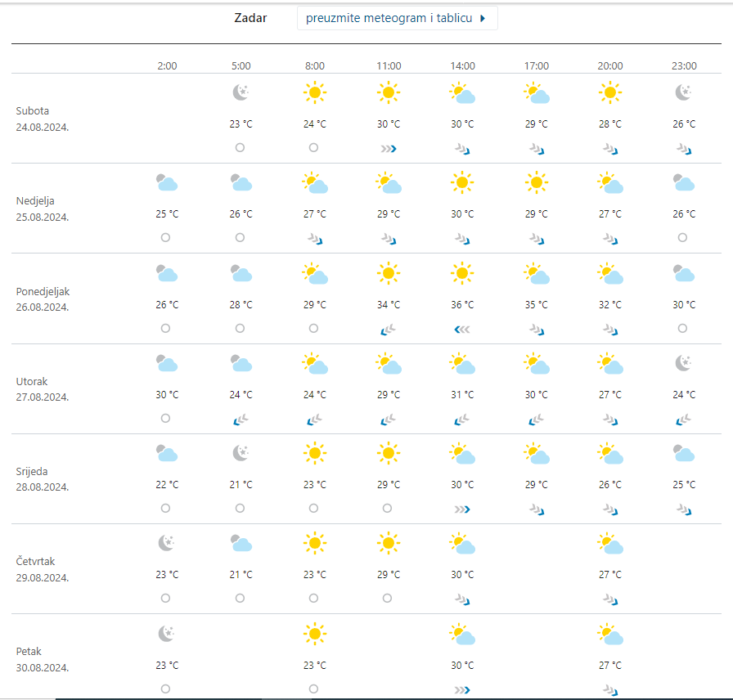Click the partly cloudy icon for Petak at 20:00
The image size is (733, 700).
coord(610,634)
